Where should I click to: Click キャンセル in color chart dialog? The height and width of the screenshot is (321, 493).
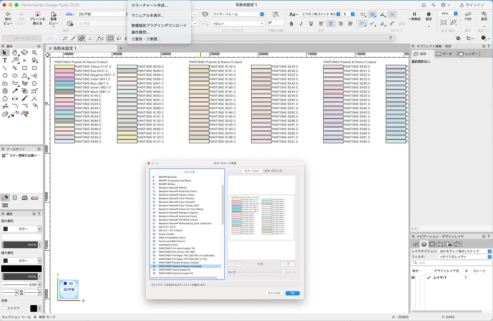(274, 293)
